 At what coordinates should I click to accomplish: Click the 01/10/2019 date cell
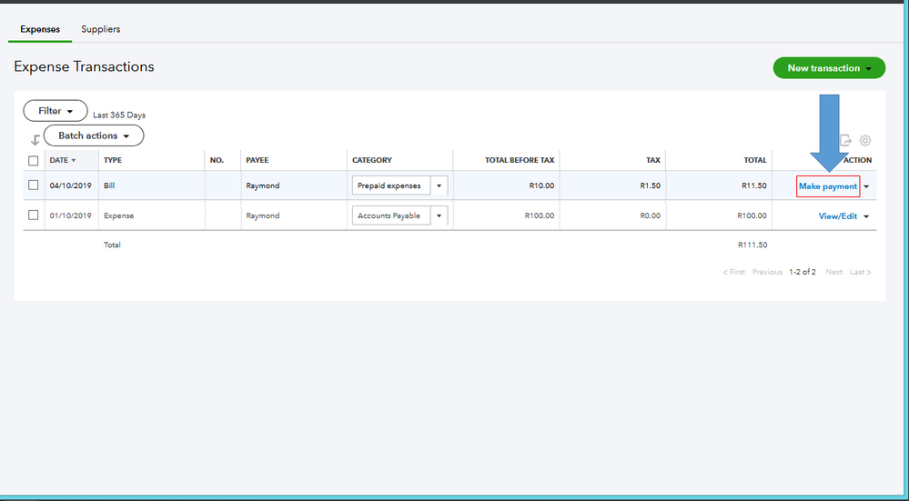[x=71, y=215]
